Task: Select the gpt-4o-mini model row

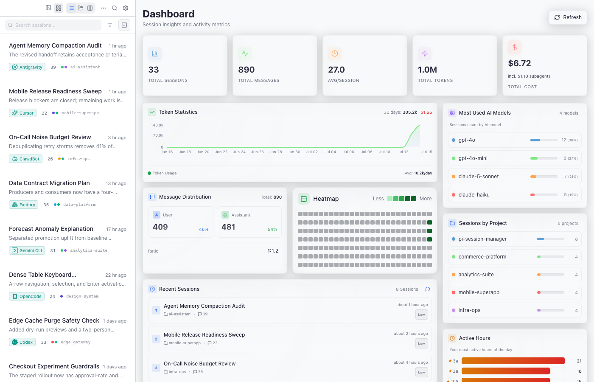Action: pyautogui.click(x=515, y=158)
